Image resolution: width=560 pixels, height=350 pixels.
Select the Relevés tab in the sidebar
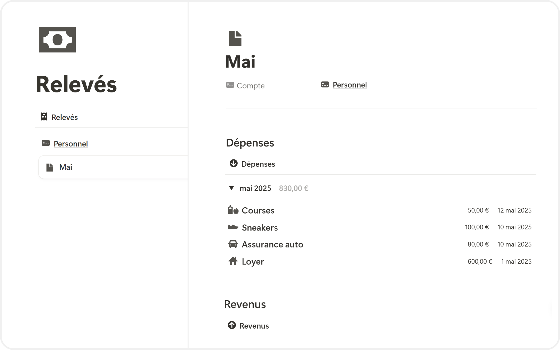click(x=65, y=117)
